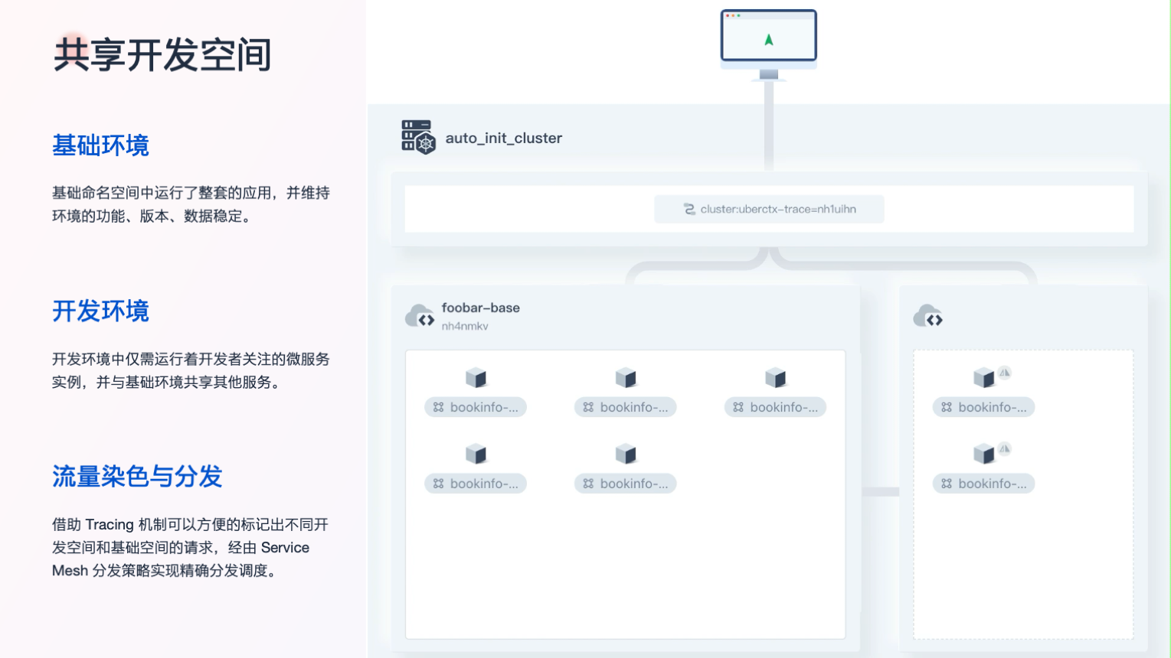Click the cluster:uberctx-trace=nh1uihn trace pill
This screenshot has width=1171, height=658.
click(769, 209)
